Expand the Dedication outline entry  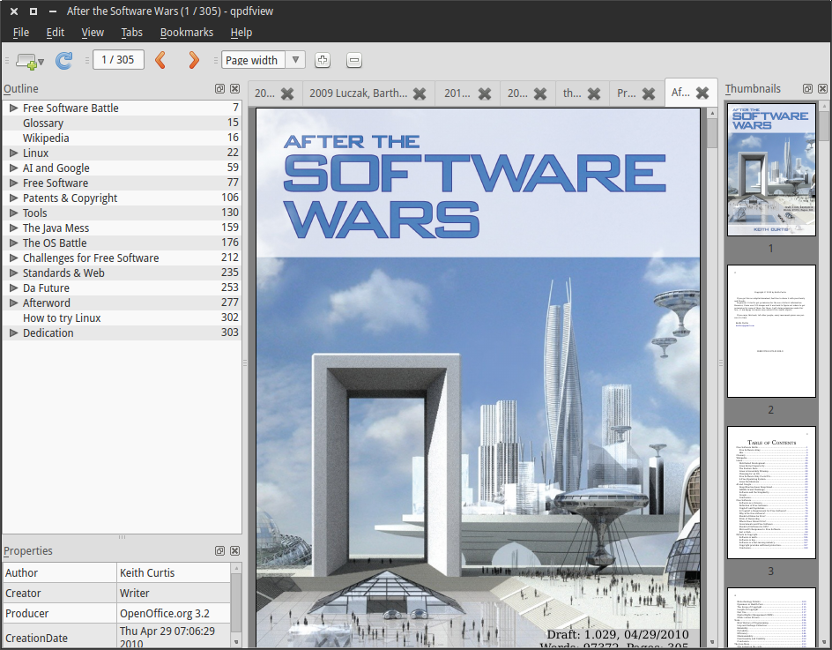[x=14, y=333]
